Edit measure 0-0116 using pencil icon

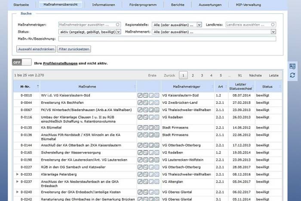[140, 117]
